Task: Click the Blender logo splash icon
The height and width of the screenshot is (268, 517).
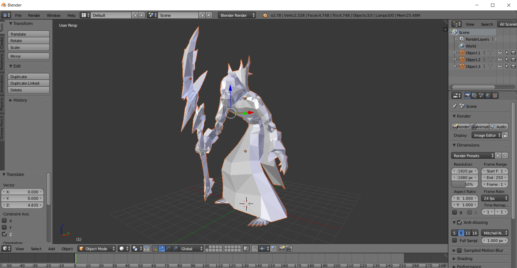Action: 265,15
